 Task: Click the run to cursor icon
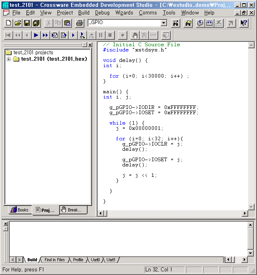(x=82, y=35)
